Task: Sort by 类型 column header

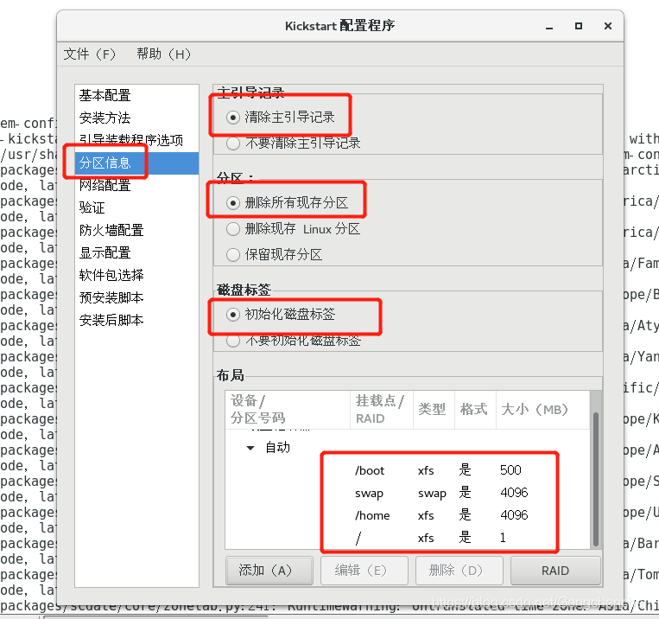Action: tap(434, 410)
